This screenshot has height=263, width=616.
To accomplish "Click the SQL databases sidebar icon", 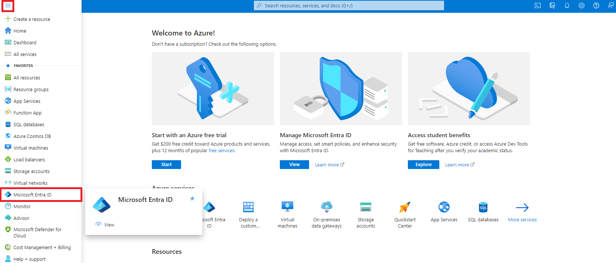I will [8, 124].
